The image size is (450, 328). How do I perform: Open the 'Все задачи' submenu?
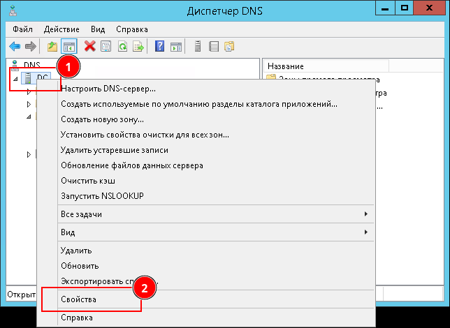81,214
